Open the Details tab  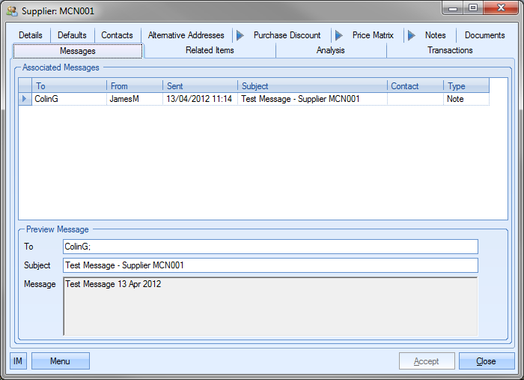click(x=31, y=35)
